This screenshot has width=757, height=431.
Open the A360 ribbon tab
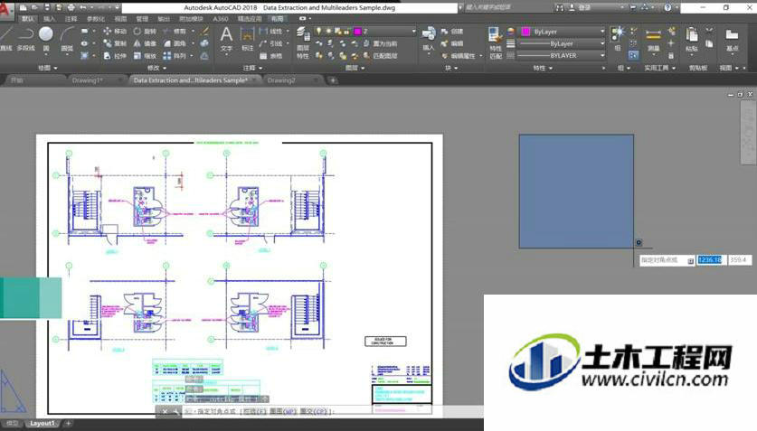coord(220,19)
